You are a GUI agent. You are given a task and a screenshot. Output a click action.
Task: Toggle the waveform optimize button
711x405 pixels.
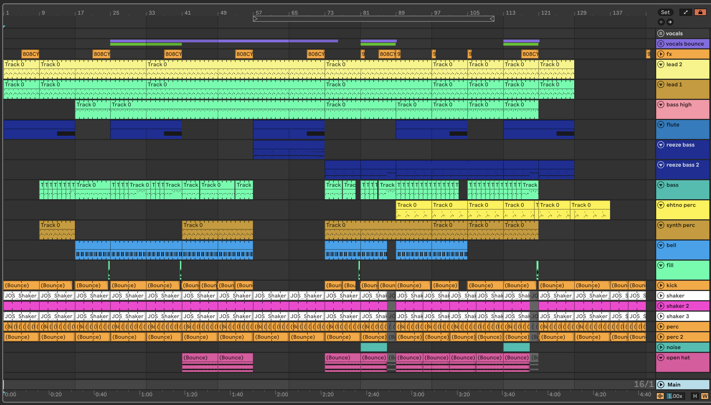pyautogui.click(x=660, y=396)
